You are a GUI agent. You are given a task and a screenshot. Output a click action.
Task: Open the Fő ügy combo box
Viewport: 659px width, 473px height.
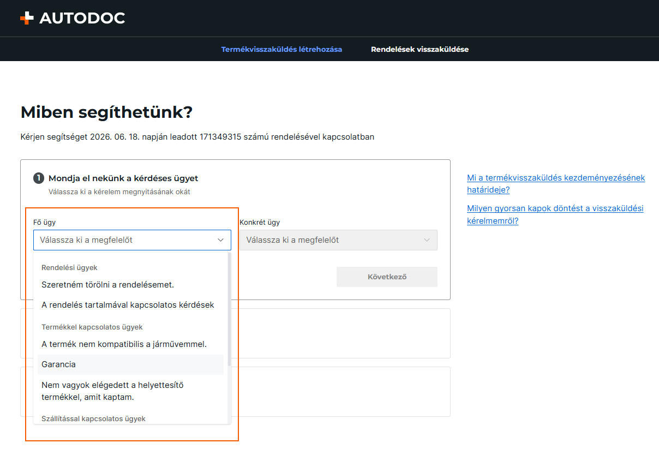coord(132,240)
